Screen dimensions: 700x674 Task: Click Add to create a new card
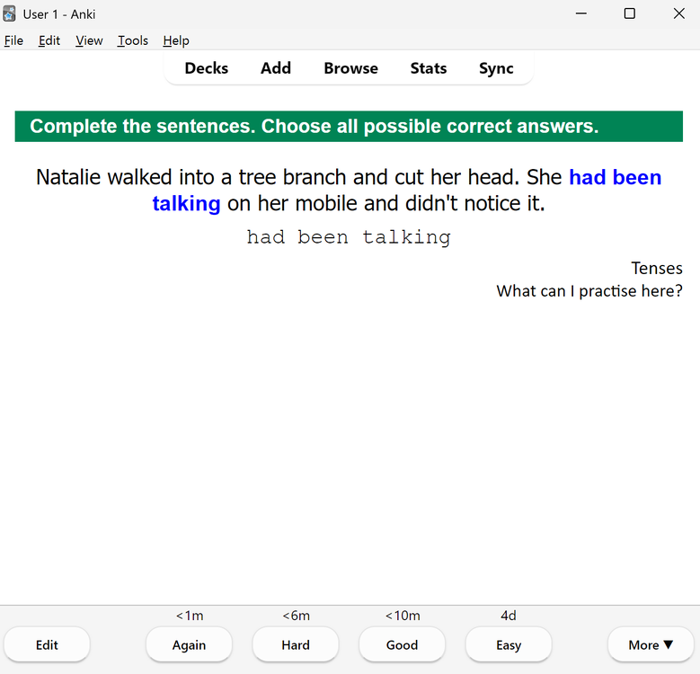276,68
